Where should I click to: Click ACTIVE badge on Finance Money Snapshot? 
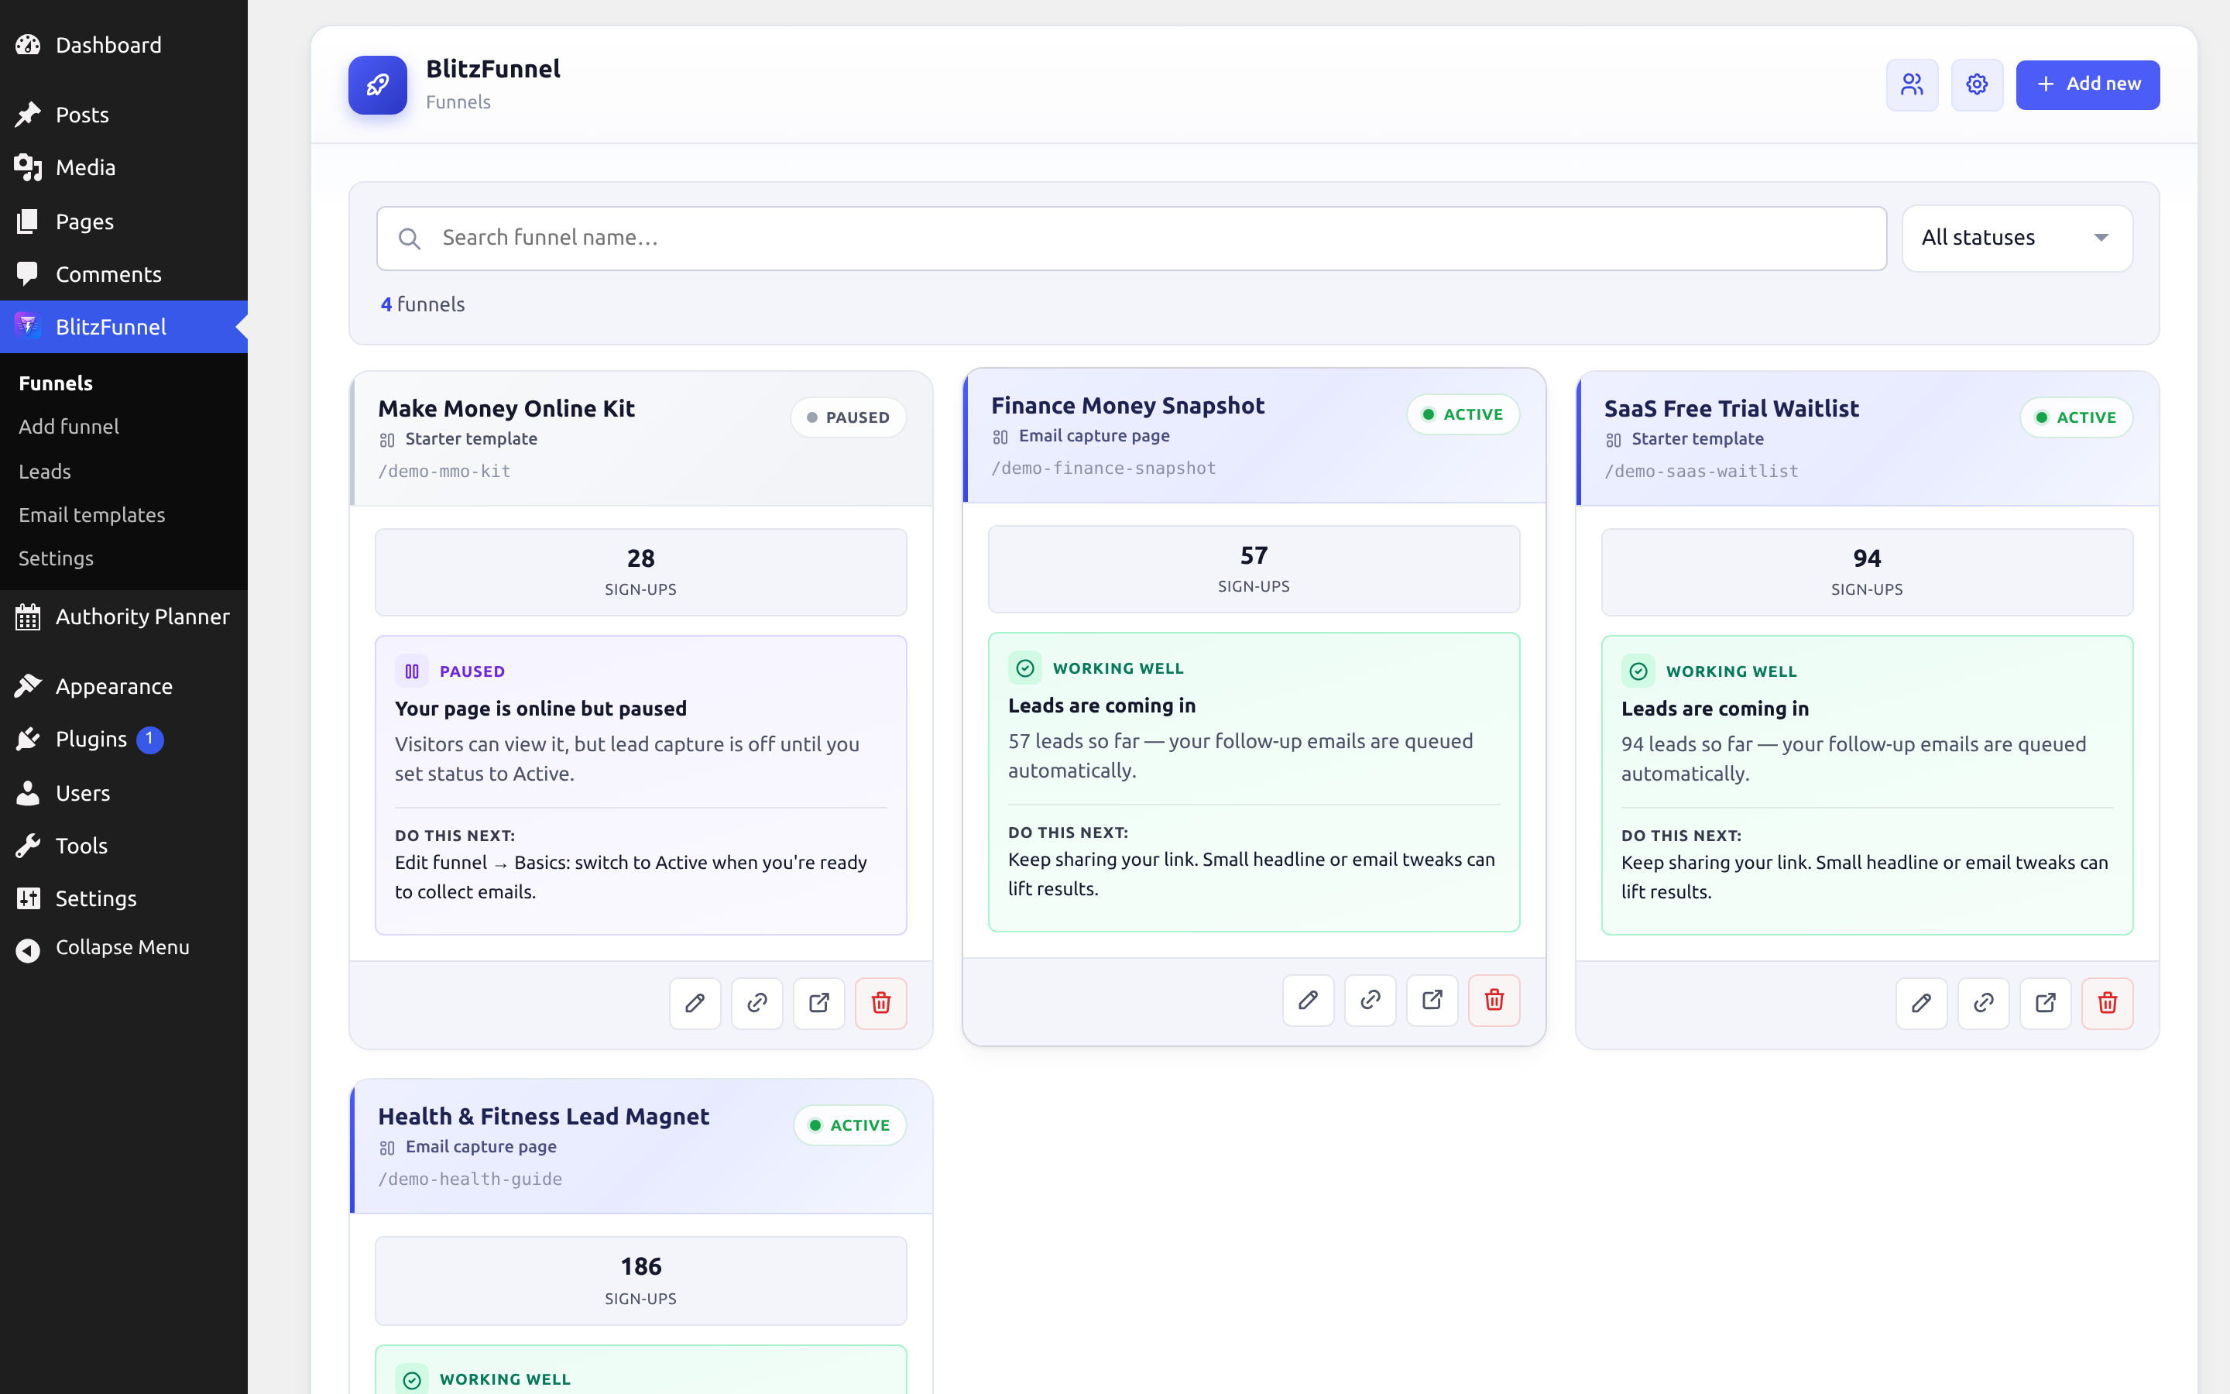coord(1463,415)
